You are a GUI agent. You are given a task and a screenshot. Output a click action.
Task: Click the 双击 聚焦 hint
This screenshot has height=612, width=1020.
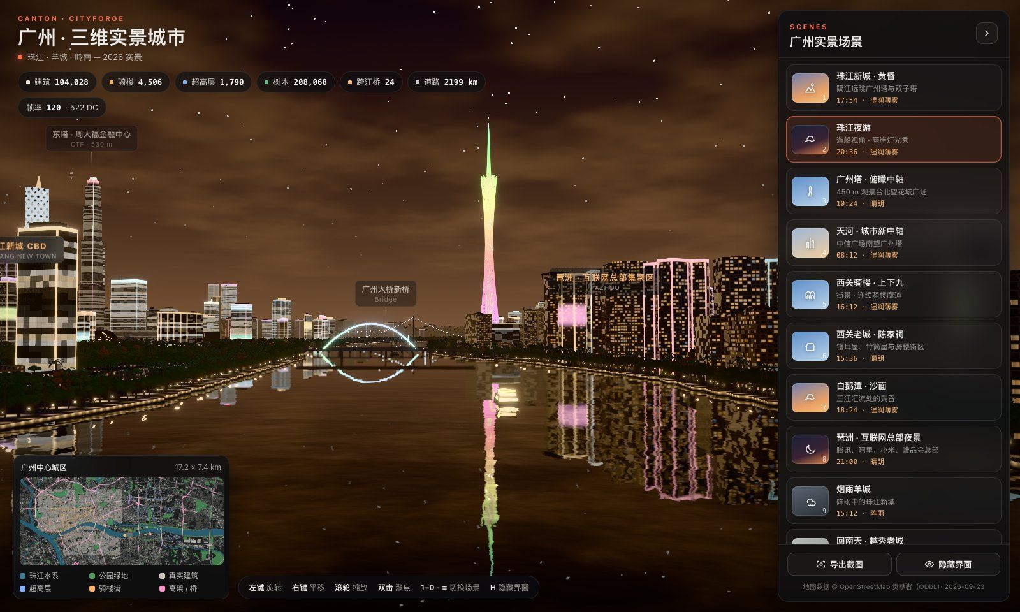[x=394, y=588]
